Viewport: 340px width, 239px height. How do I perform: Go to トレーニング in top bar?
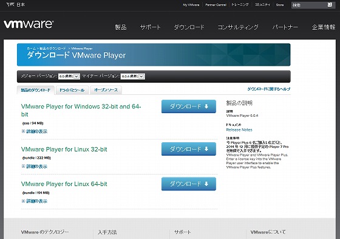[240, 5]
